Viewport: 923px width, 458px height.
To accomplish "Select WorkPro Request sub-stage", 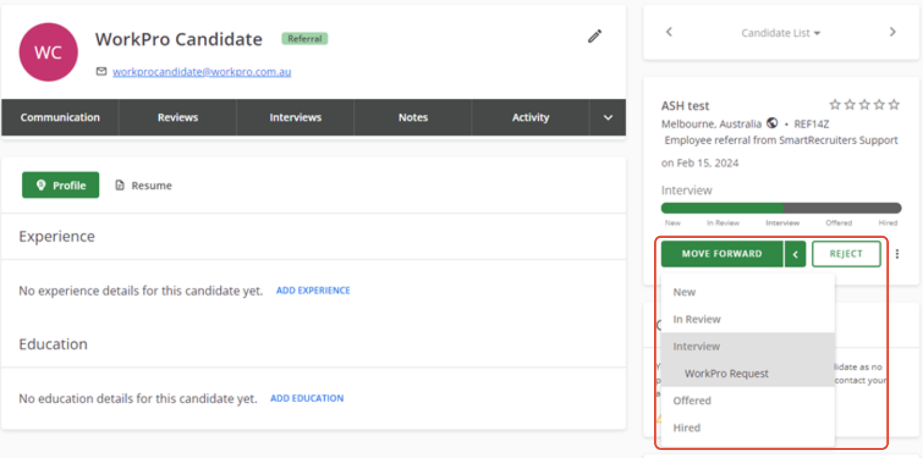I will point(747,373).
